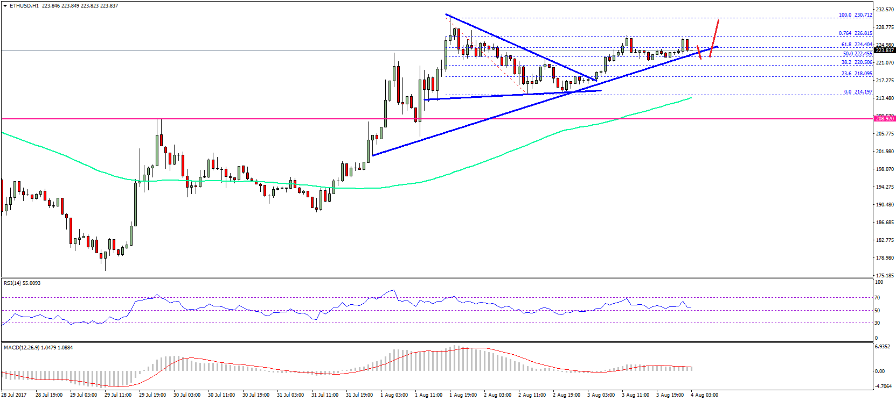Click the pink 208.920 price level label
The height and width of the screenshot is (401, 896).
[884, 118]
